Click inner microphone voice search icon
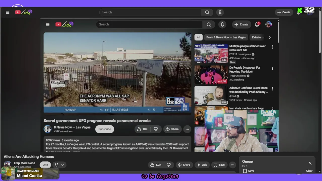This screenshot has height=181, width=322. (x=222, y=24)
